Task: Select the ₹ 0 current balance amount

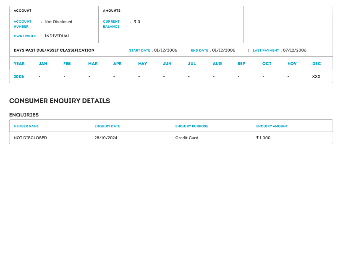Action: 137,22
